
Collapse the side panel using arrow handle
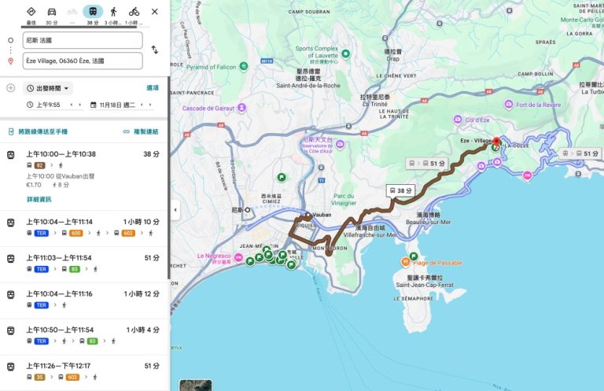pos(175,210)
